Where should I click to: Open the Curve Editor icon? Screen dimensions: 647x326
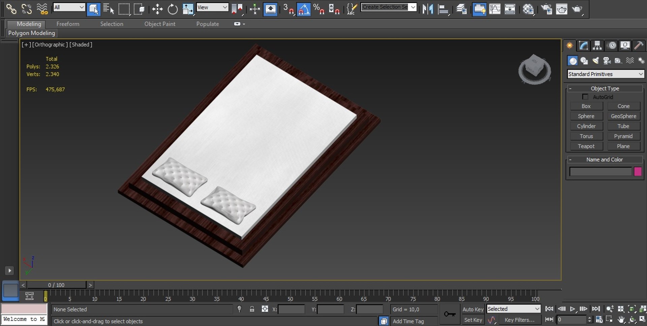click(494, 9)
